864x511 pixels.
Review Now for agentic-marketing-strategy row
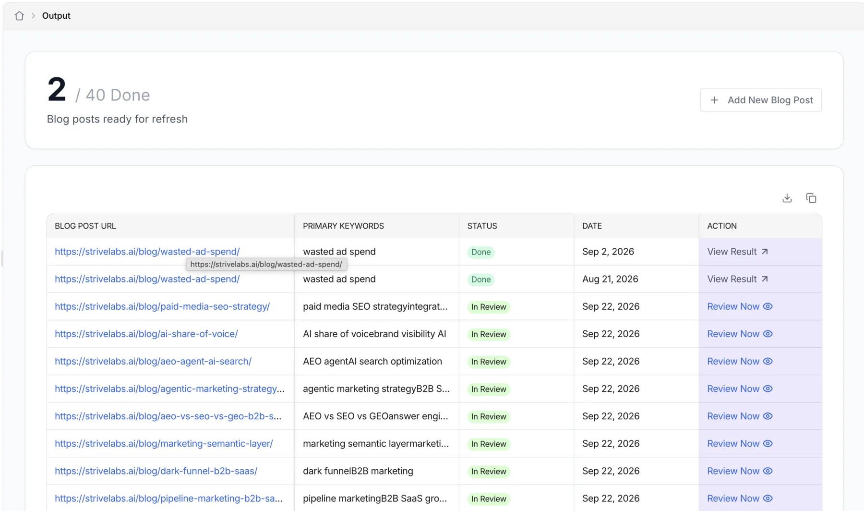740,389
